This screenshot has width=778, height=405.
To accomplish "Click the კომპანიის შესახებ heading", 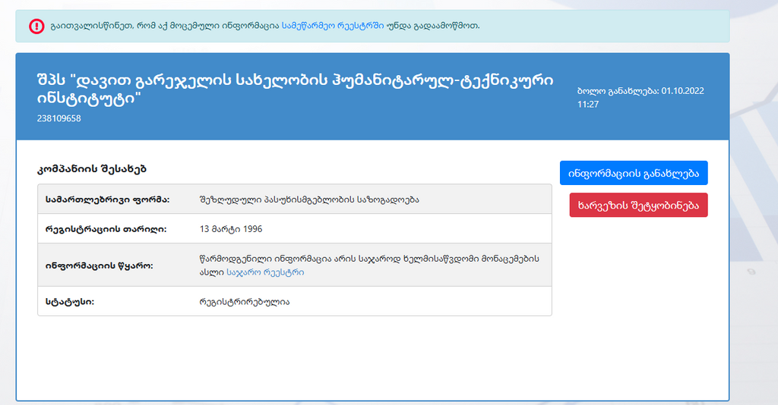I will [92, 169].
